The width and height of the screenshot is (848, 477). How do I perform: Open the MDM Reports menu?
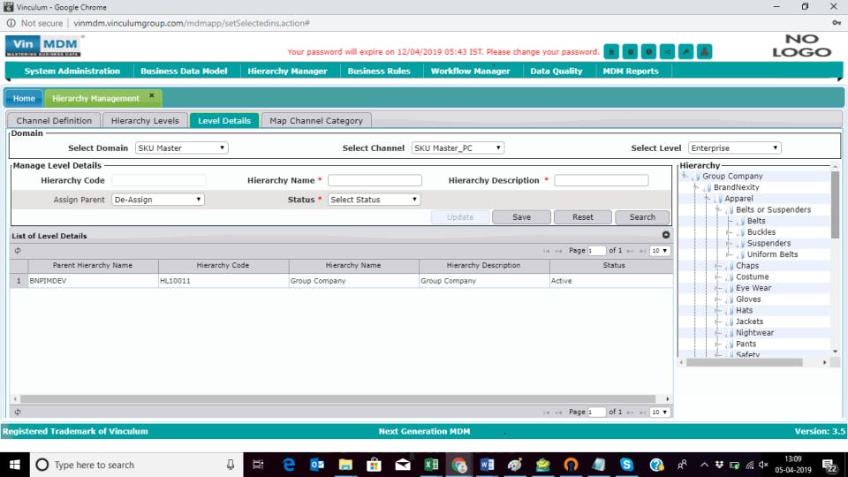(631, 71)
